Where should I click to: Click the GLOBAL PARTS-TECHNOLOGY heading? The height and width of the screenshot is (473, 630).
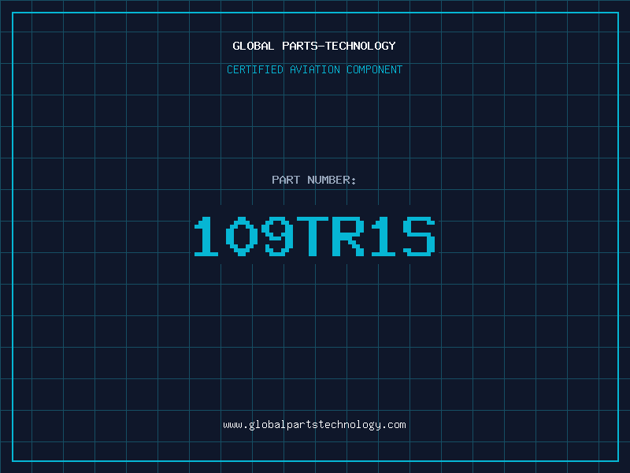[x=314, y=46]
